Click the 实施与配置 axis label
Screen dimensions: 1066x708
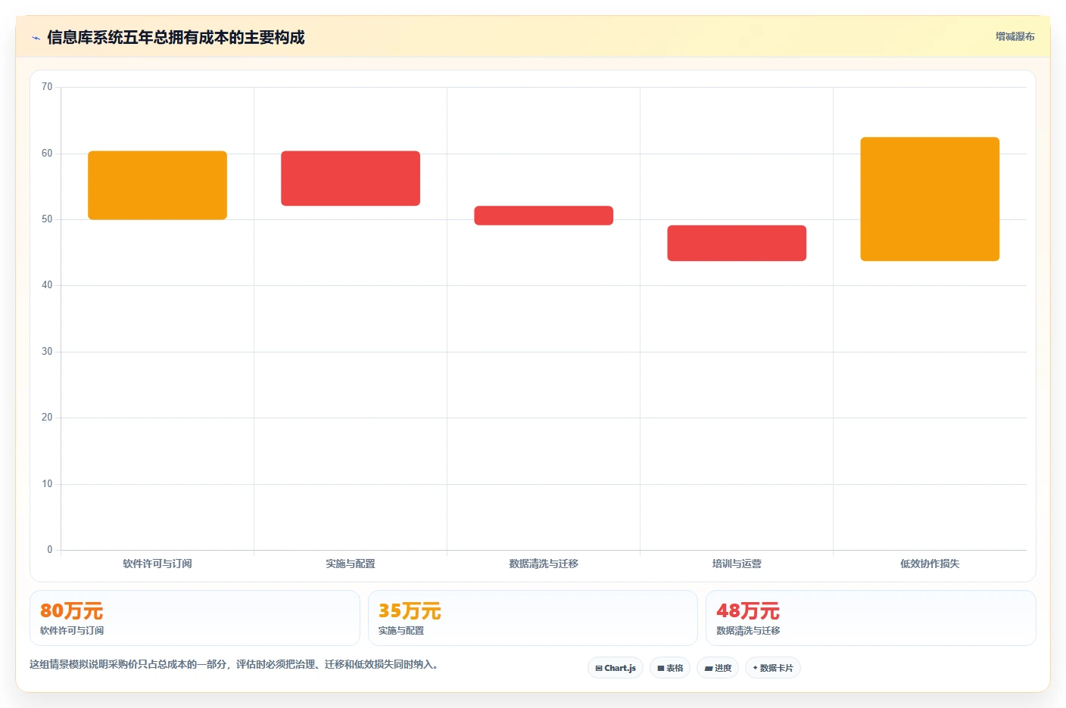pyautogui.click(x=351, y=564)
